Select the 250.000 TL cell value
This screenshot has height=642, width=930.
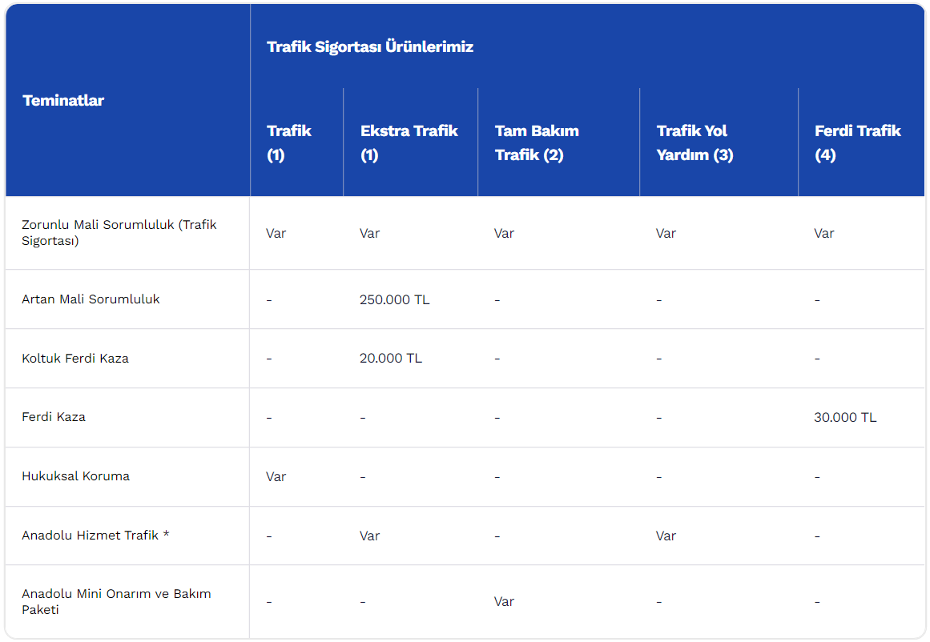394,300
